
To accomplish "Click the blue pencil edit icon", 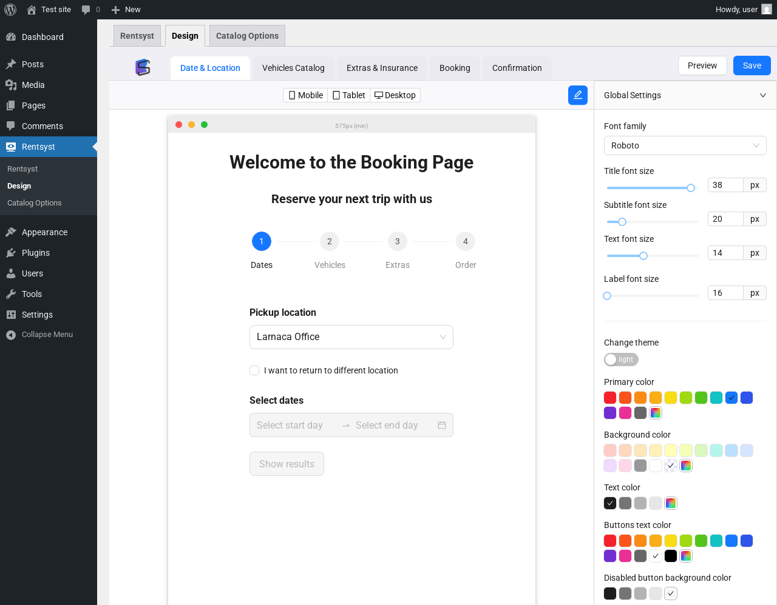I will pos(577,95).
